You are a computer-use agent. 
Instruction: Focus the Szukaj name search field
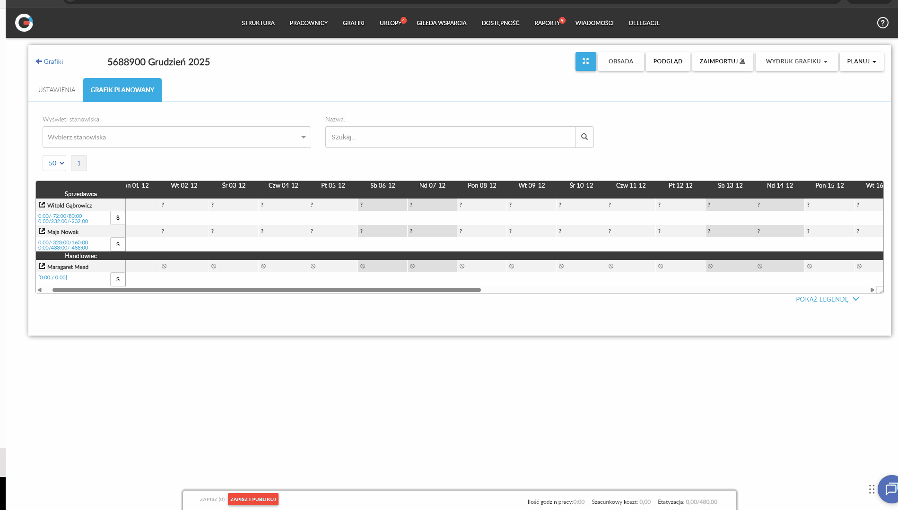(450, 137)
